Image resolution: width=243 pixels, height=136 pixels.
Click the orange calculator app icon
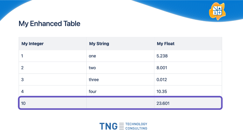click(217, 10)
